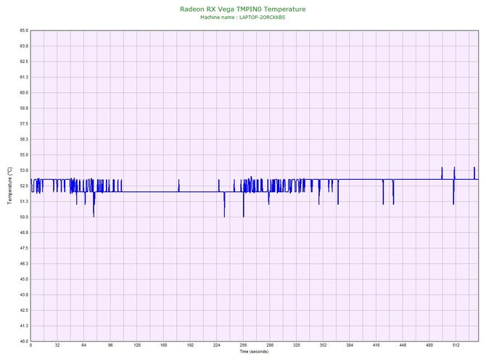
Task: Click y-axis value 60.0
Action: [24, 93]
